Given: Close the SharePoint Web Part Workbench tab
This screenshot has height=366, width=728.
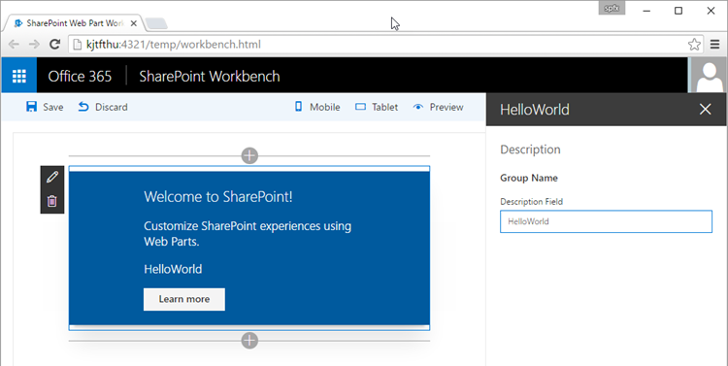Looking at the screenshot, I should pyautogui.click(x=134, y=23).
